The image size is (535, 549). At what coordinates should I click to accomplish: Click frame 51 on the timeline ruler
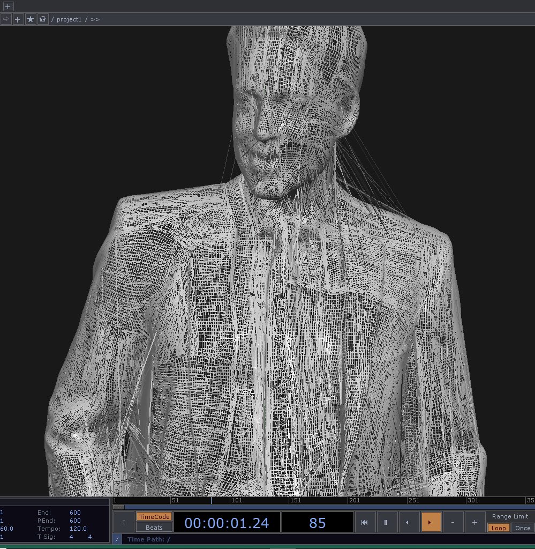[x=176, y=500]
